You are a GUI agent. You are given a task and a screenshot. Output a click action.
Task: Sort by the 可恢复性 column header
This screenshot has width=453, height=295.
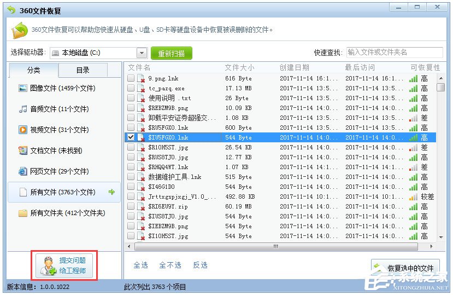(425, 67)
